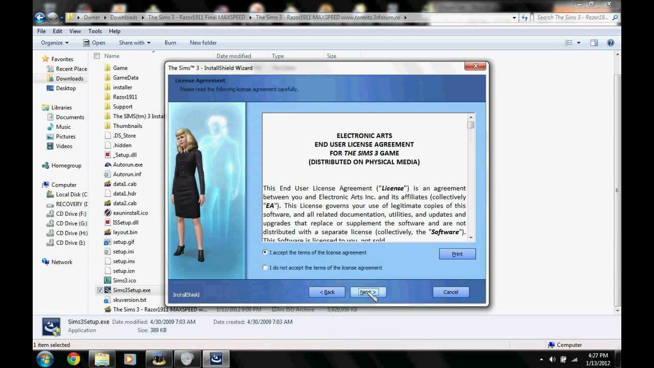Show hidden tray icons arrow
654x368 pixels.
click(541, 359)
